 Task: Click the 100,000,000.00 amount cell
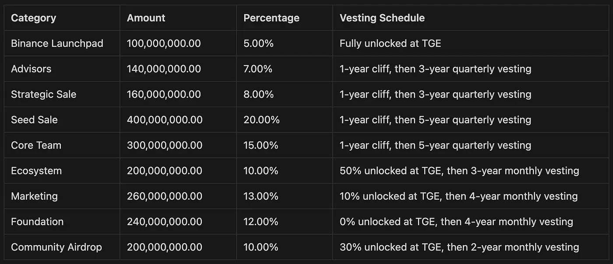tap(164, 43)
